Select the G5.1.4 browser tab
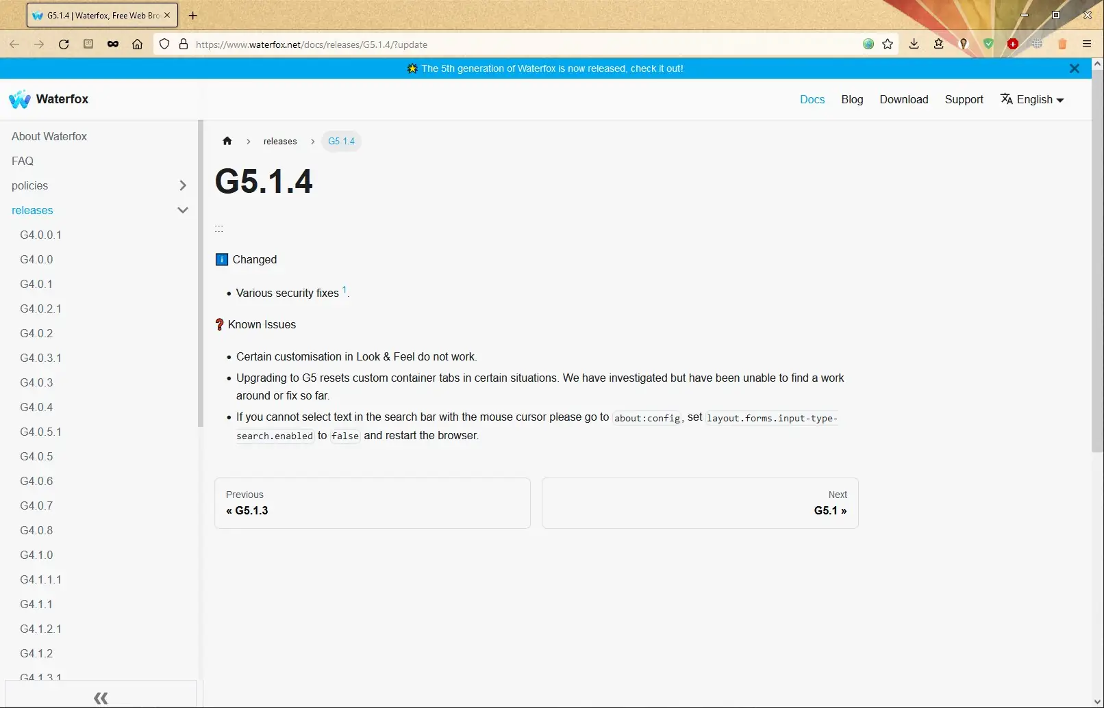This screenshot has height=708, width=1104. pyautogui.click(x=102, y=15)
